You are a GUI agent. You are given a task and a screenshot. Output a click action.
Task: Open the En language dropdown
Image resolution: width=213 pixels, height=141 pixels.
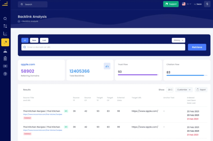click(x=189, y=4)
